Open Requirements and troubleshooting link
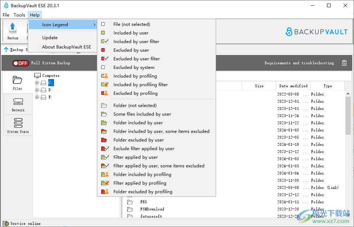Image resolution: width=354 pixels, height=227 pixels. (299, 63)
